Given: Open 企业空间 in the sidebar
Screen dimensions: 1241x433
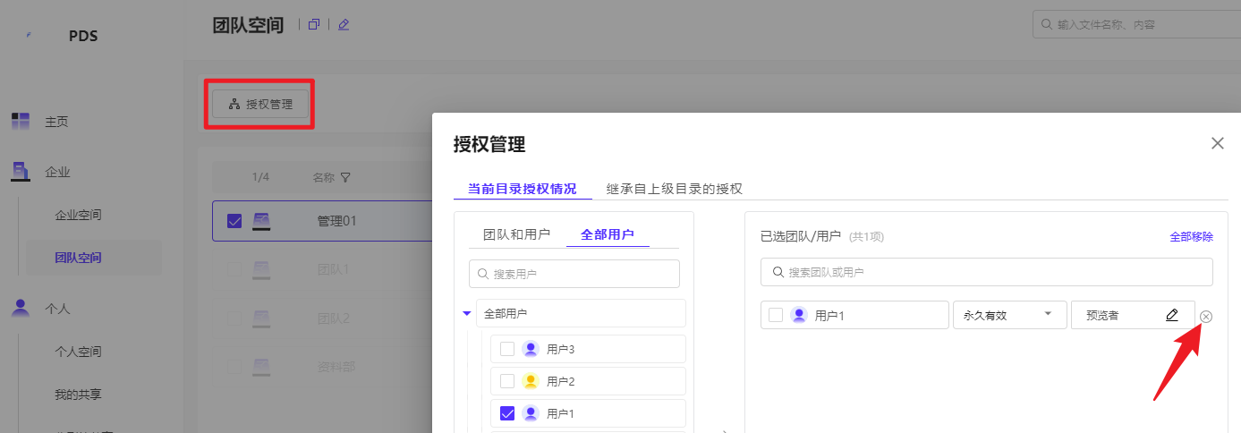Looking at the screenshot, I should (x=78, y=215).
